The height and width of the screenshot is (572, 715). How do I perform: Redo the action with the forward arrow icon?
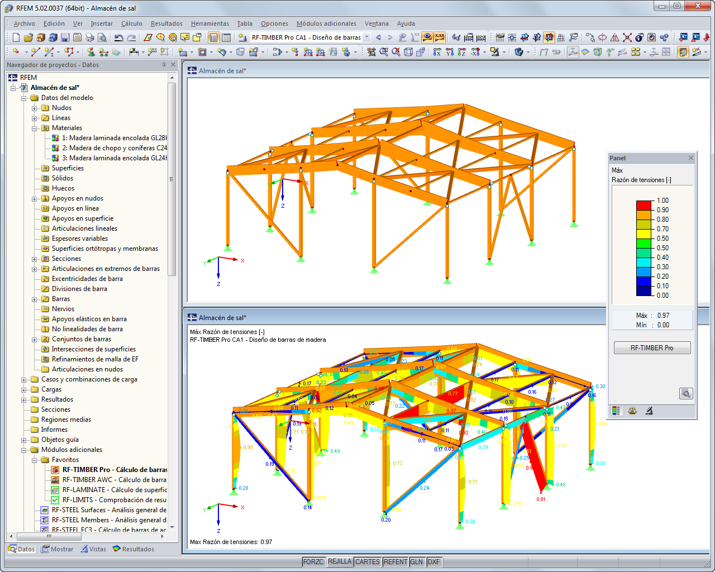click(131, 37)
